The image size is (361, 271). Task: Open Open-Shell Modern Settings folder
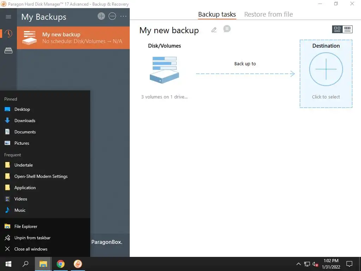click(x=45, y=176)
